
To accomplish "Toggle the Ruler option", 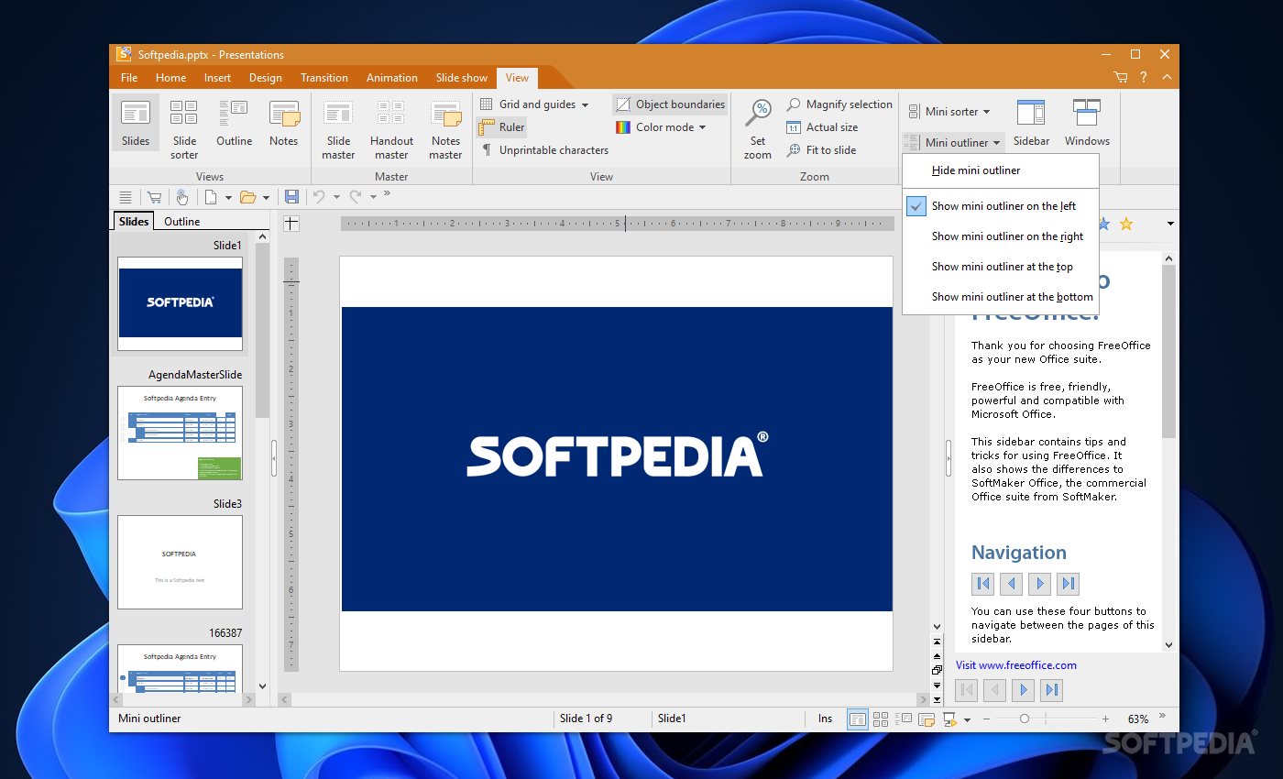I will tap(501, 127).
